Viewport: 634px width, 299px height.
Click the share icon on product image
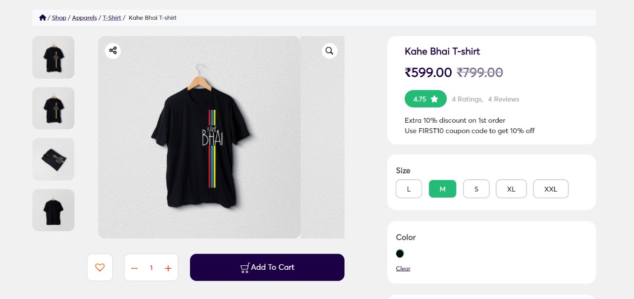(113, 50)
